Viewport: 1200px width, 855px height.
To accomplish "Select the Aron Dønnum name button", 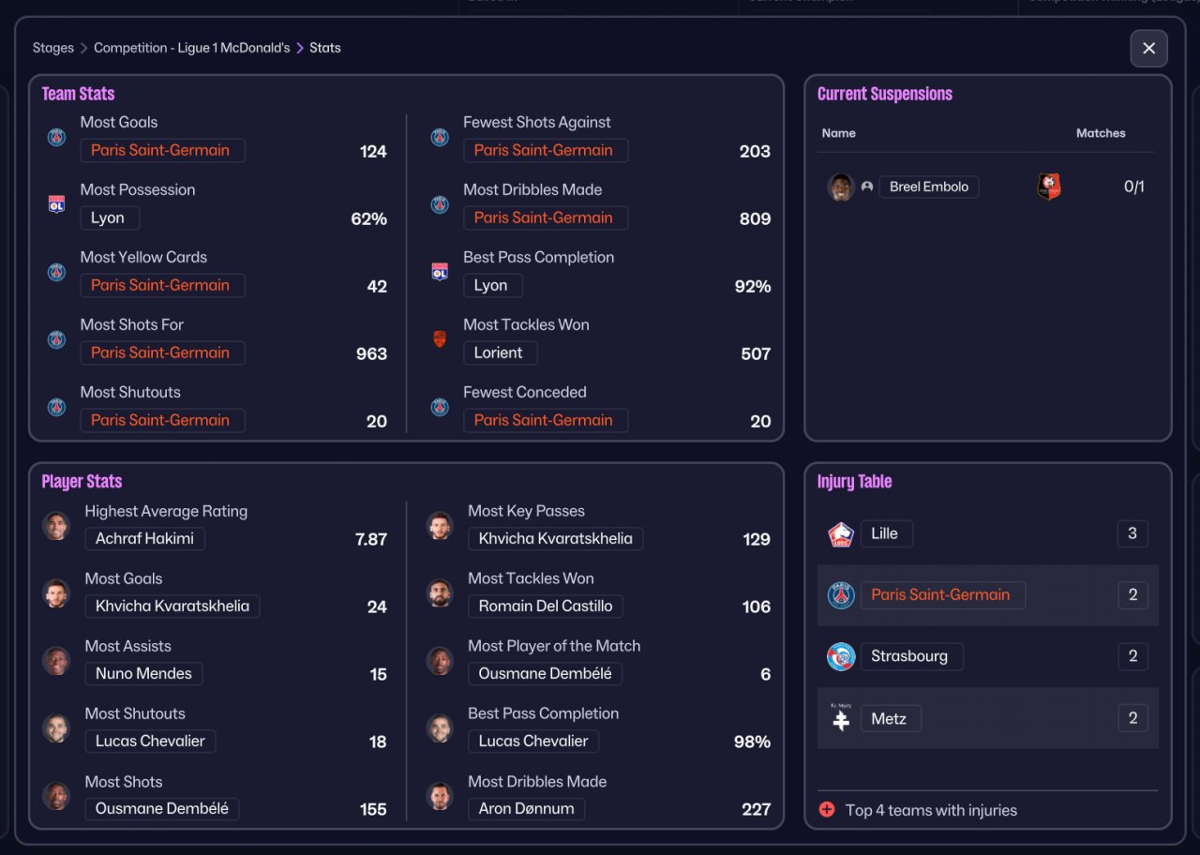I will click(527, 809).
